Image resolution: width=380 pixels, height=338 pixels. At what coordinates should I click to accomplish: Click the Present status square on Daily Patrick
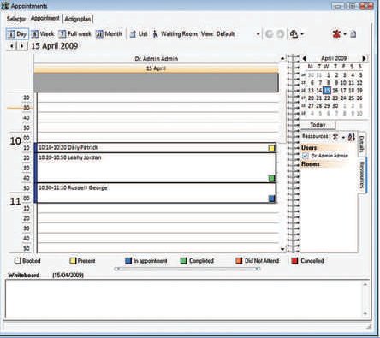pyautogui.click(x=271, y=148)
